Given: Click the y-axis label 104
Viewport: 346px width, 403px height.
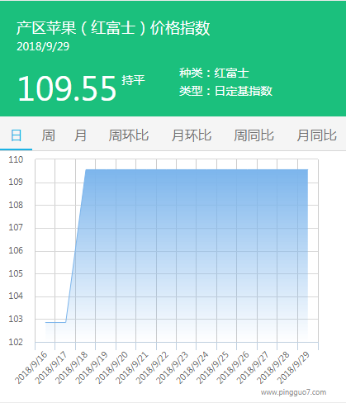Looking at the screenshot, I should 16,296.
